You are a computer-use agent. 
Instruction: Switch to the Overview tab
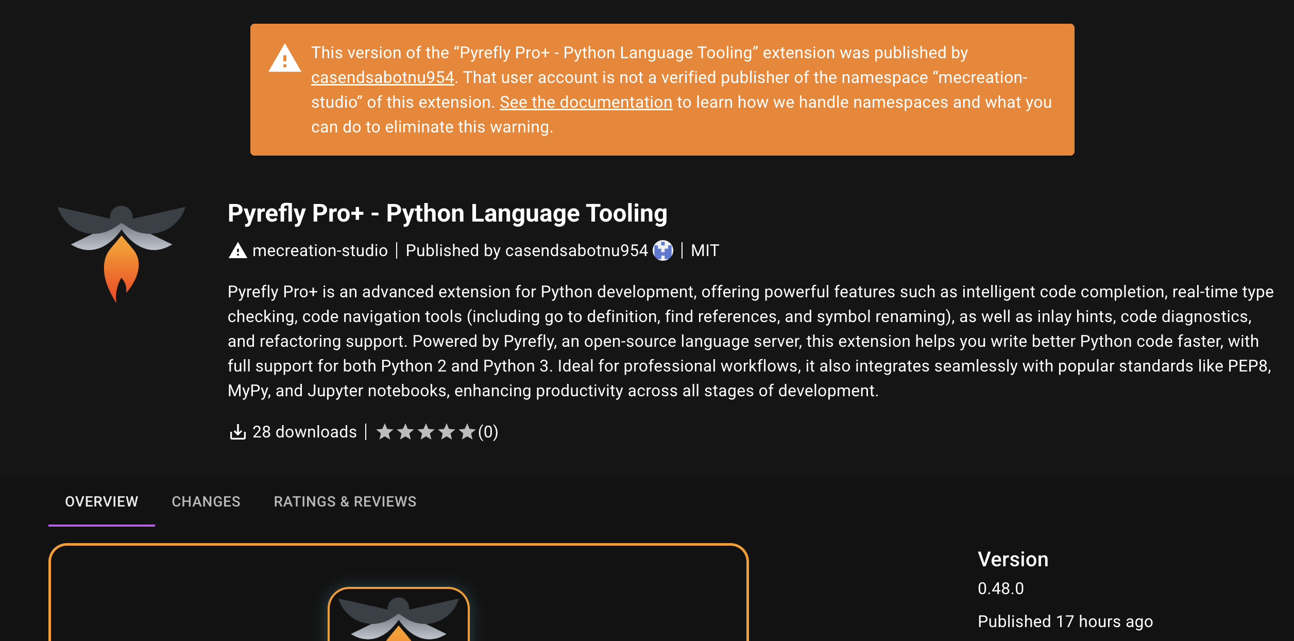pos(101,501)
